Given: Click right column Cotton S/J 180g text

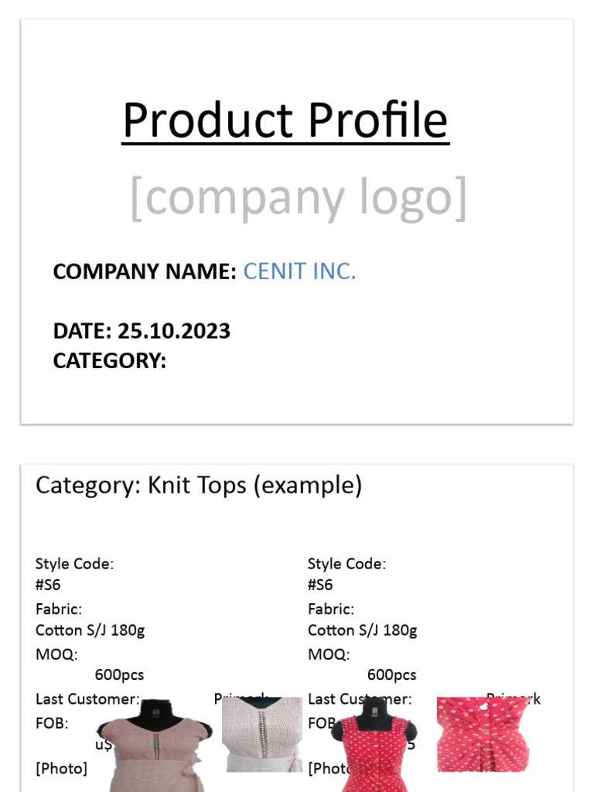Looking at the screenshot, I should click(x=362, y=631).
